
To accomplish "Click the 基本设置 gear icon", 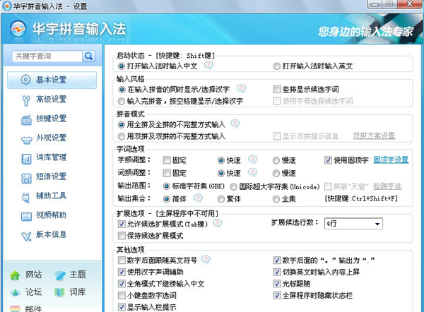I will point(26,80).
